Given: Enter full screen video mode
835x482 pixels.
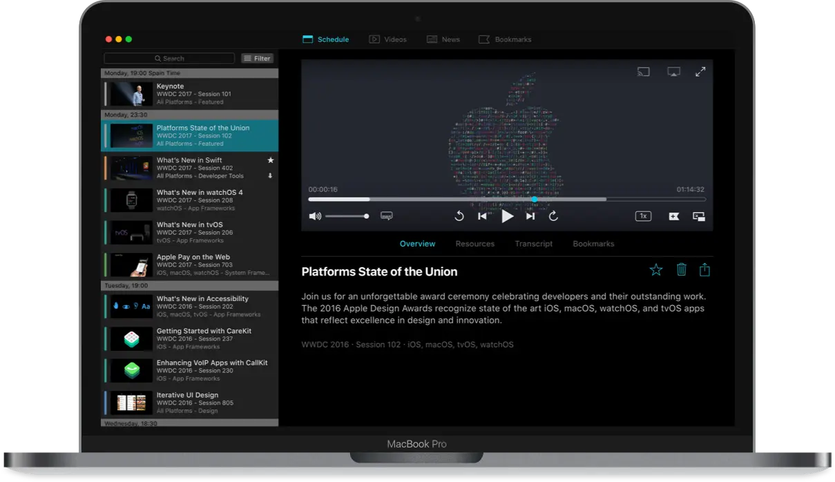Looking at the screenshot, I should pos(700,72).
